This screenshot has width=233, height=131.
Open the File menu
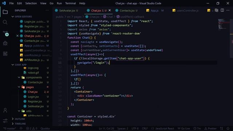point(11,3)
